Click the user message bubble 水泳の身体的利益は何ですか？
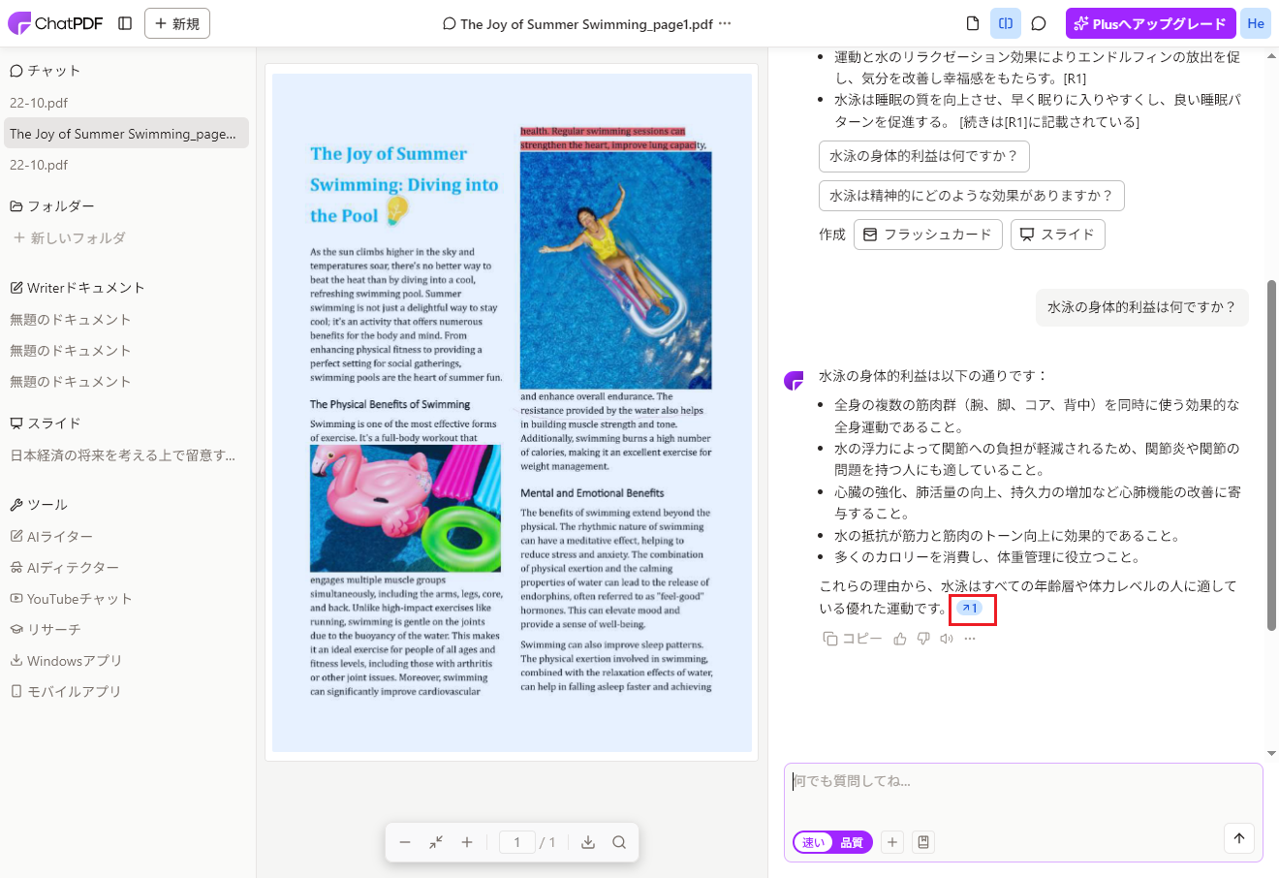 (x=1142, y=307)
